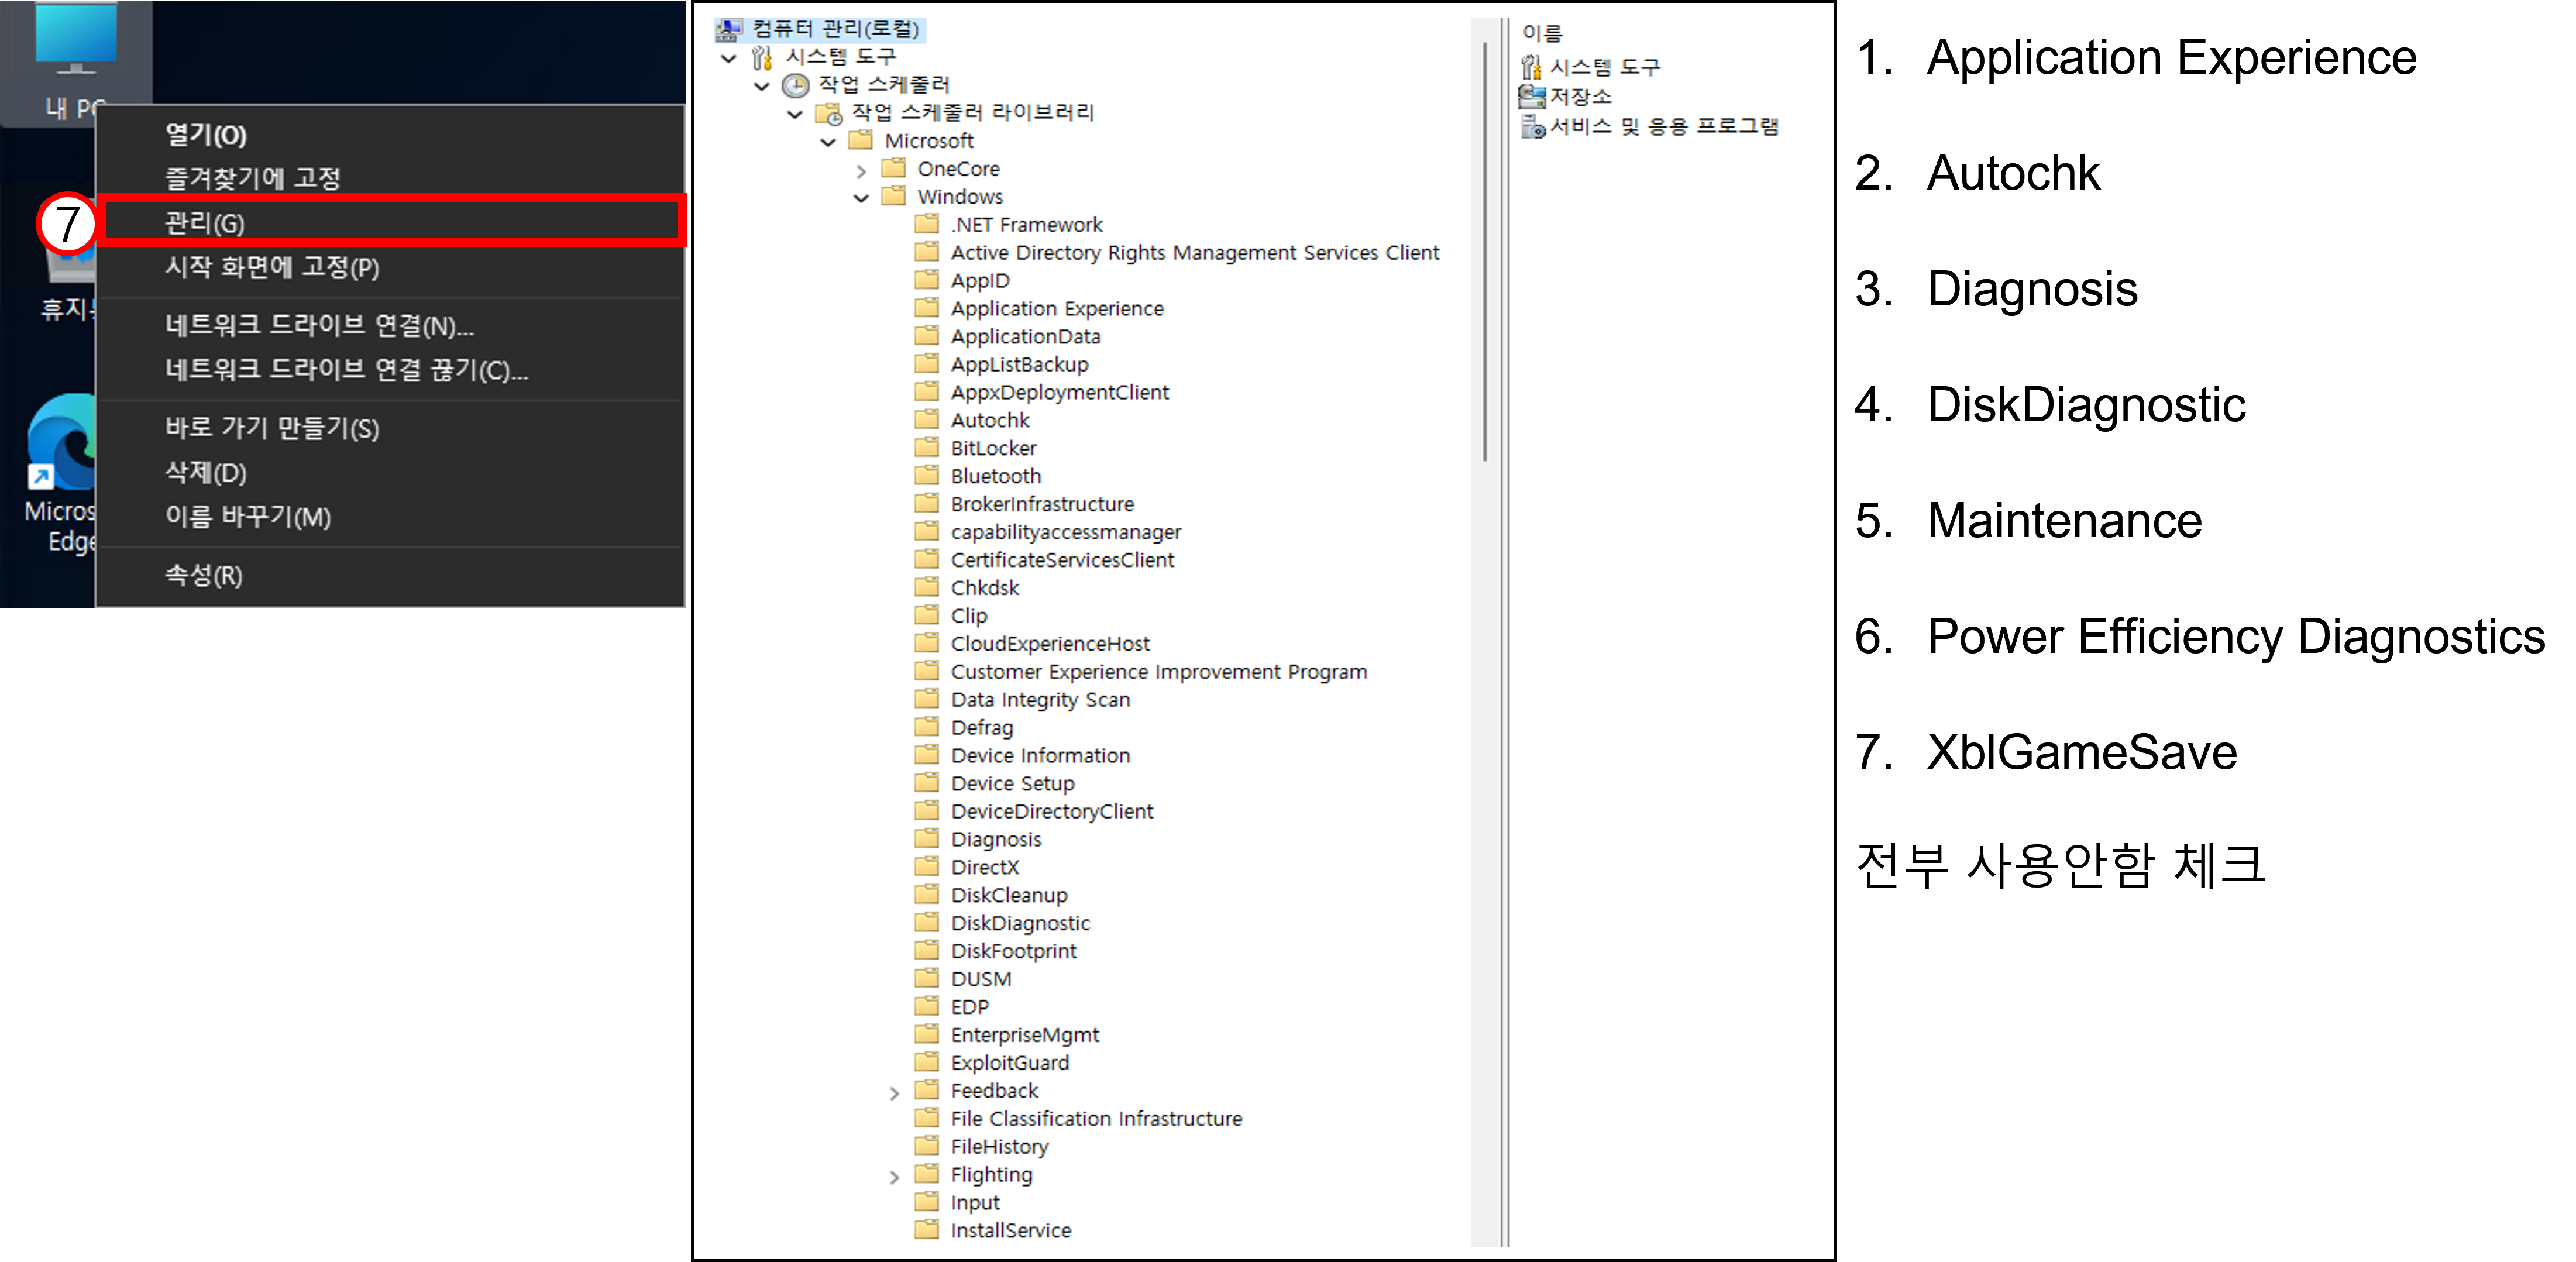The height and width of the screenshot is (1262, 2576).
Task: Expand the Flighting folder
Action: pyautogui.click(x=894, y=1177)
